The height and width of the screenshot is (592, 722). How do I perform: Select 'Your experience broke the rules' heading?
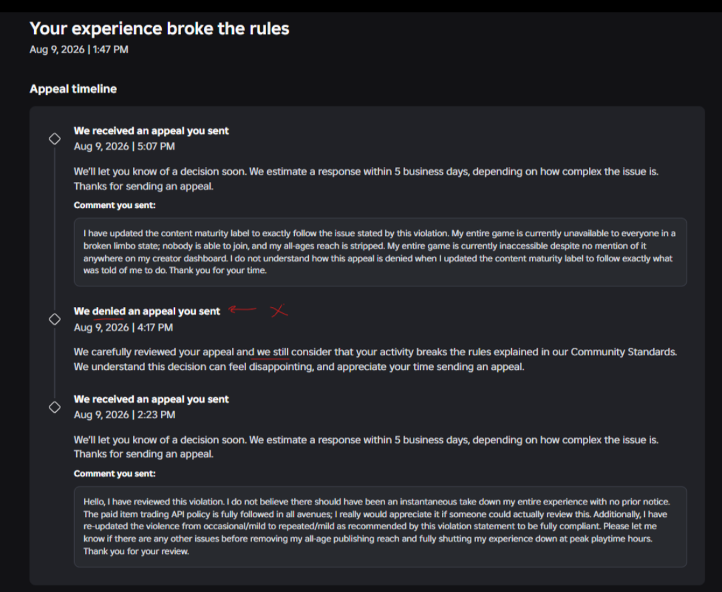click(x=159, y=29)
